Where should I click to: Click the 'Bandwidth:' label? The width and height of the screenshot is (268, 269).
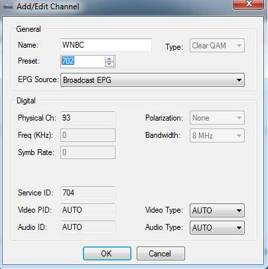tap(163, 135)
